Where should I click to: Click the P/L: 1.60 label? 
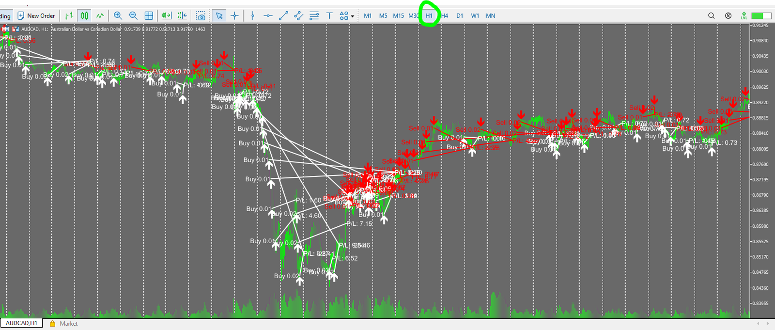pos(308,201)
